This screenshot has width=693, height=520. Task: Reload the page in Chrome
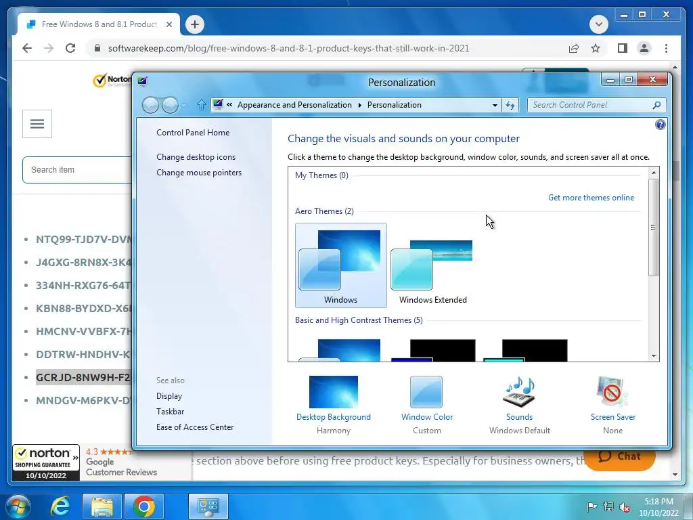click(70, 48)
